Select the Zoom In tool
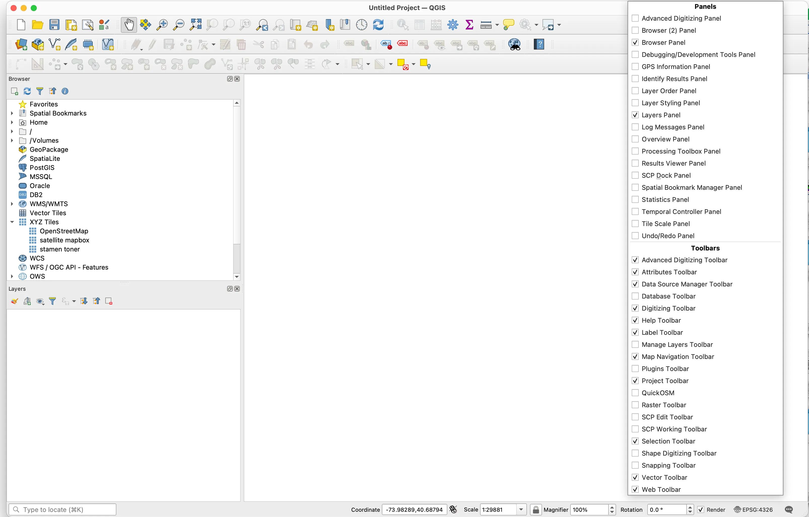809x517 pixels. coord(162,24)
